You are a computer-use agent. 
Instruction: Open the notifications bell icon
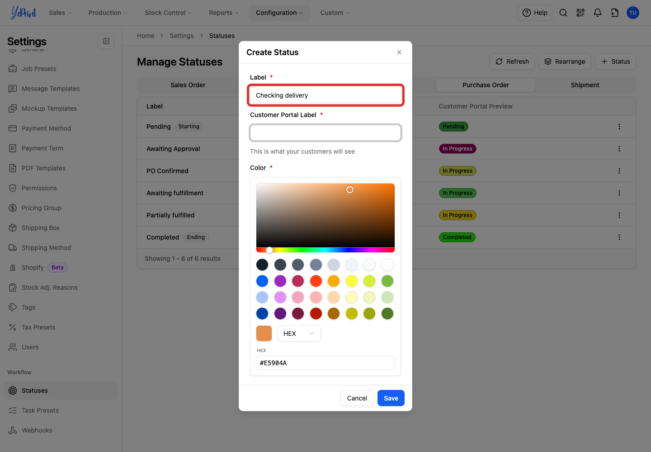tap(598, 13)
